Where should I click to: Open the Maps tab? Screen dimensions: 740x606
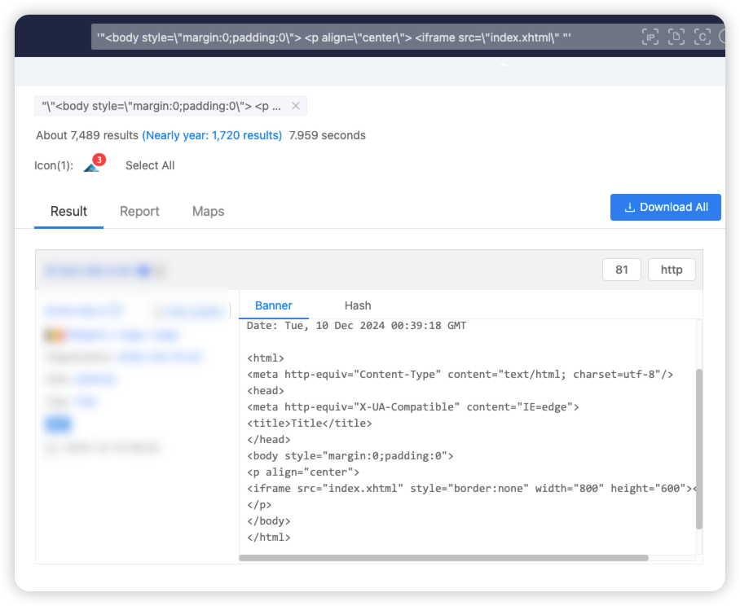click(x=208, y=211)
